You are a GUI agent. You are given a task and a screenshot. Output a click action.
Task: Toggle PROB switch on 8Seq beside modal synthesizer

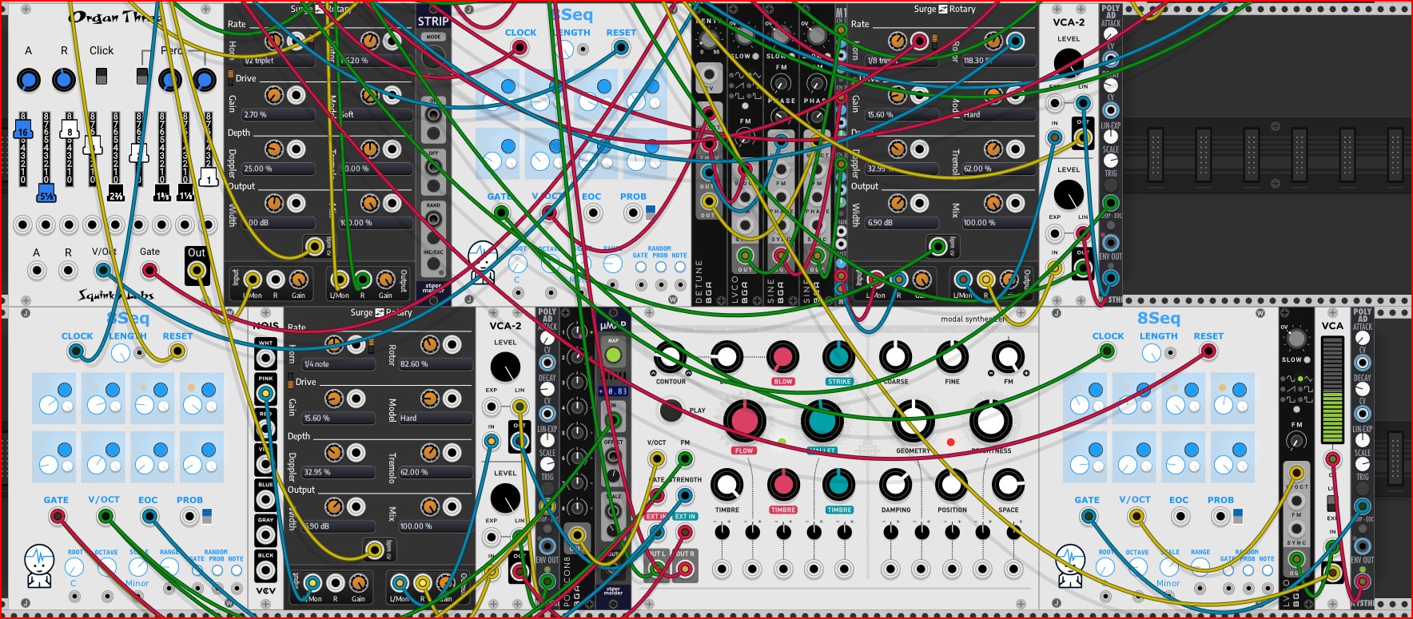point(1238,516)
